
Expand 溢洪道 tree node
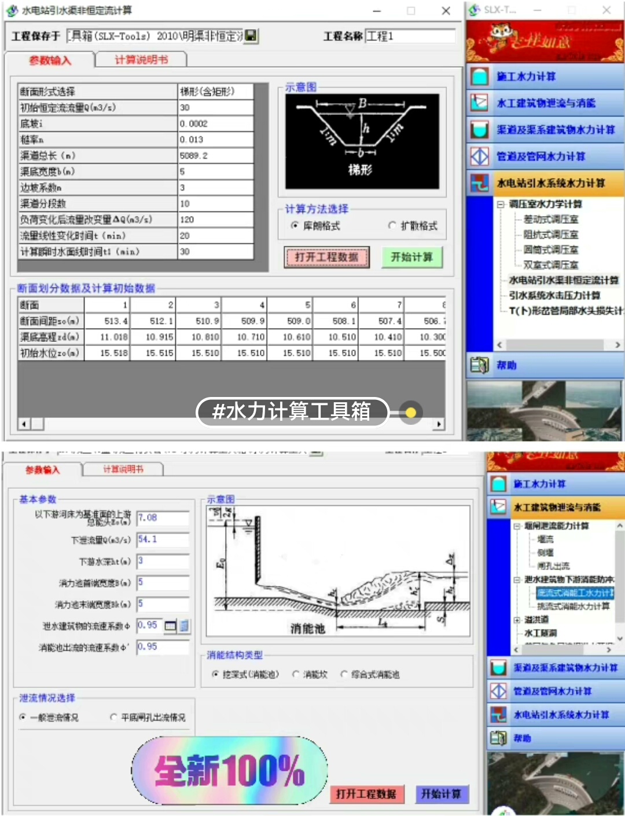coord(517,620)
